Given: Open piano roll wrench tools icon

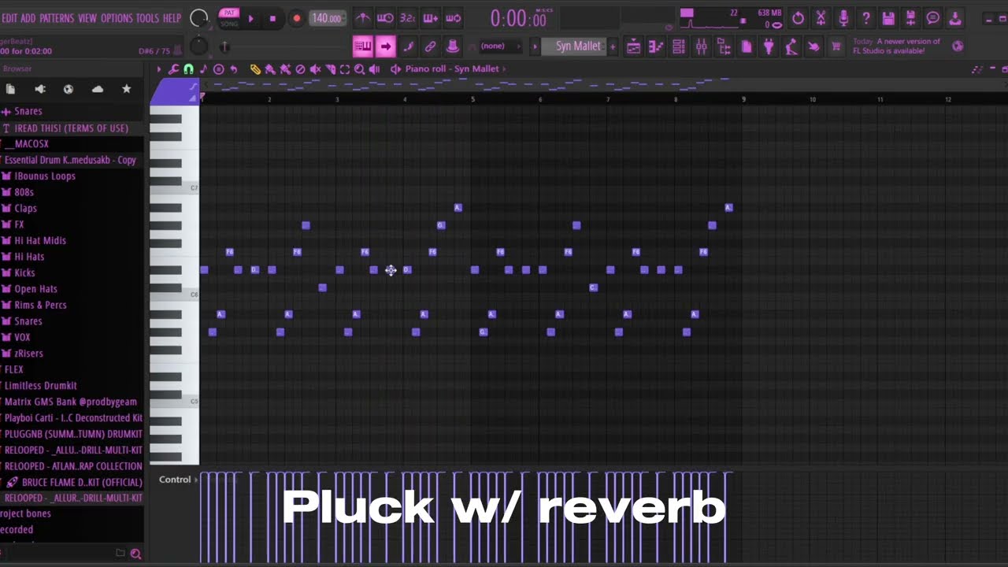Looking at the screenshot, I should click(173, 69).
